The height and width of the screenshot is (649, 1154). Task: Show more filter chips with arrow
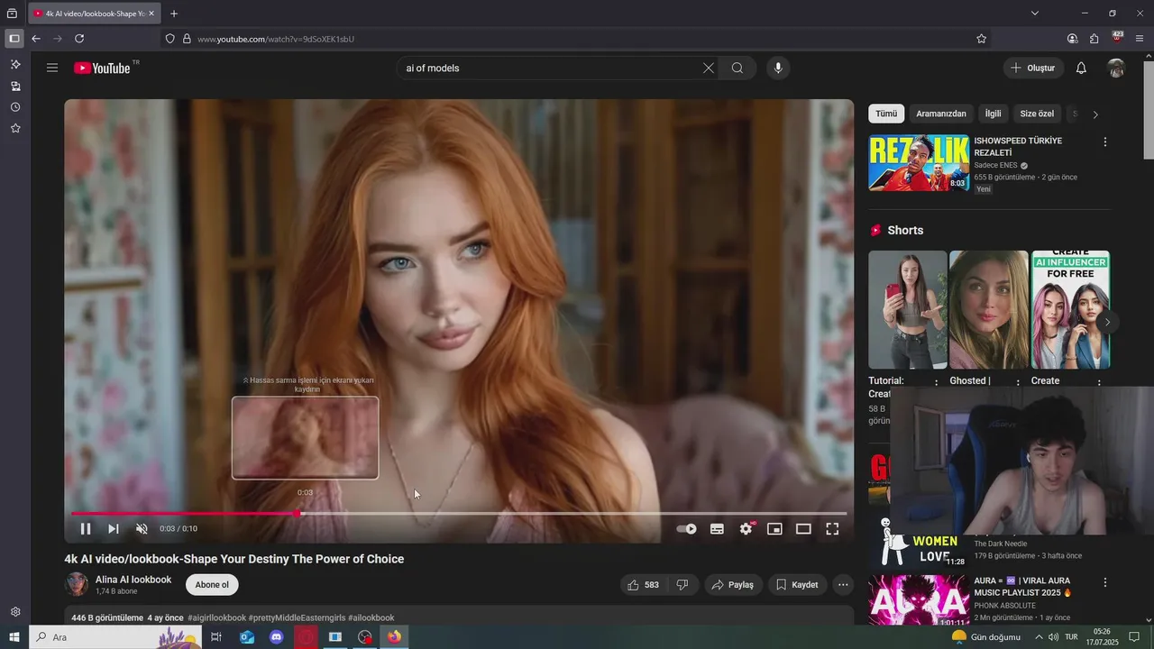click(1095, 114)
